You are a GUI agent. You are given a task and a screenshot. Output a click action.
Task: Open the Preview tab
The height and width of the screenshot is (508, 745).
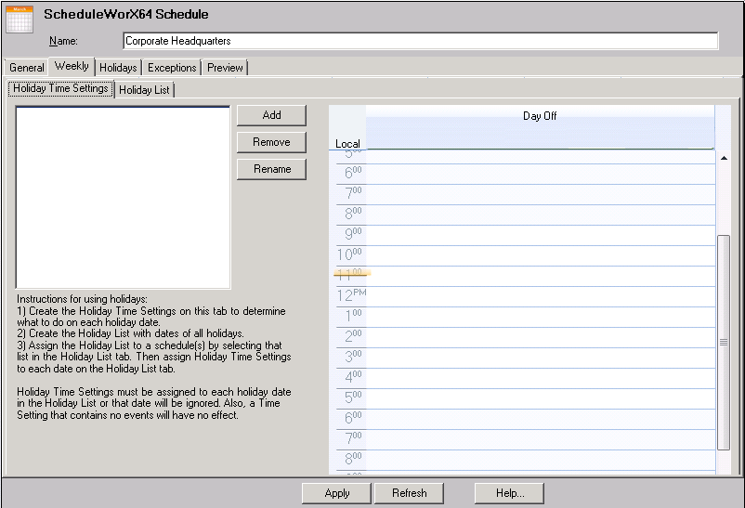coord(225,68)
